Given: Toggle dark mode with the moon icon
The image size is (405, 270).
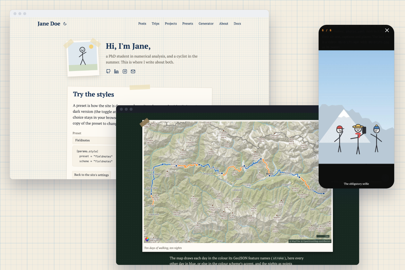Looking at the screenshot, I should (65, 24).
